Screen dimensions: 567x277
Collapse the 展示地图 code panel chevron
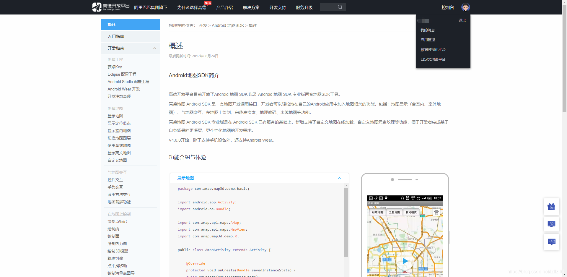tap(339, 178)
